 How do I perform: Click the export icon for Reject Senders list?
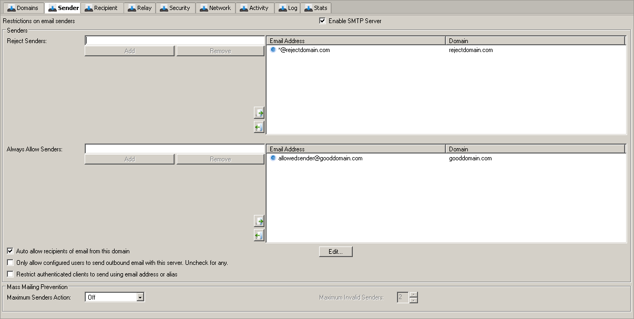259,127
